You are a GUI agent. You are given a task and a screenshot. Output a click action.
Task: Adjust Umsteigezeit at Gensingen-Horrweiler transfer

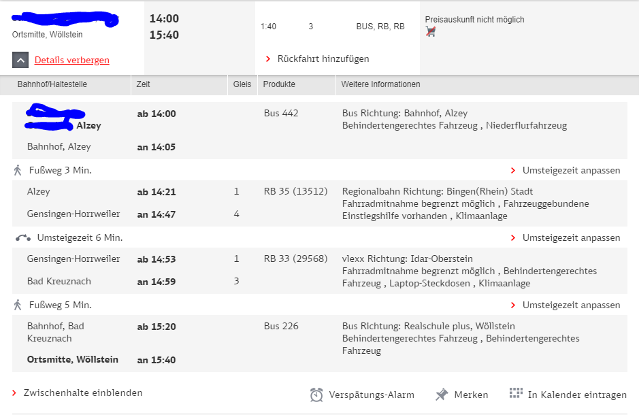(x=570, y=237)
